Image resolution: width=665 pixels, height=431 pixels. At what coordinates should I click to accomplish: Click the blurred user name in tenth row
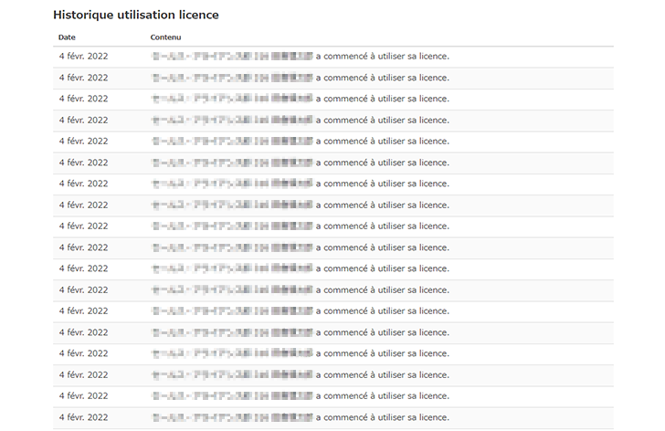tap(232, 247)
